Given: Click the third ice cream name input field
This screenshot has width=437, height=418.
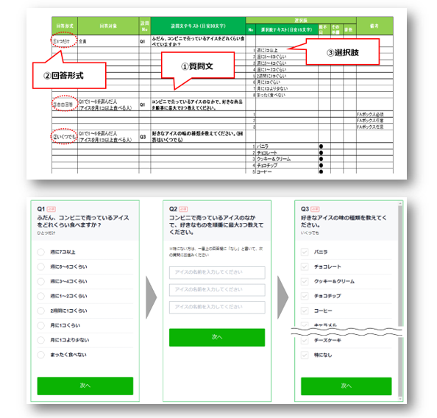Looking at the screenshot, I should pos(217,308).
